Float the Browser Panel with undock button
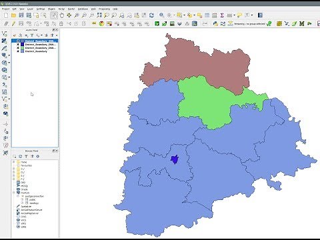The image size is (320, 240). tap(53, 151)
